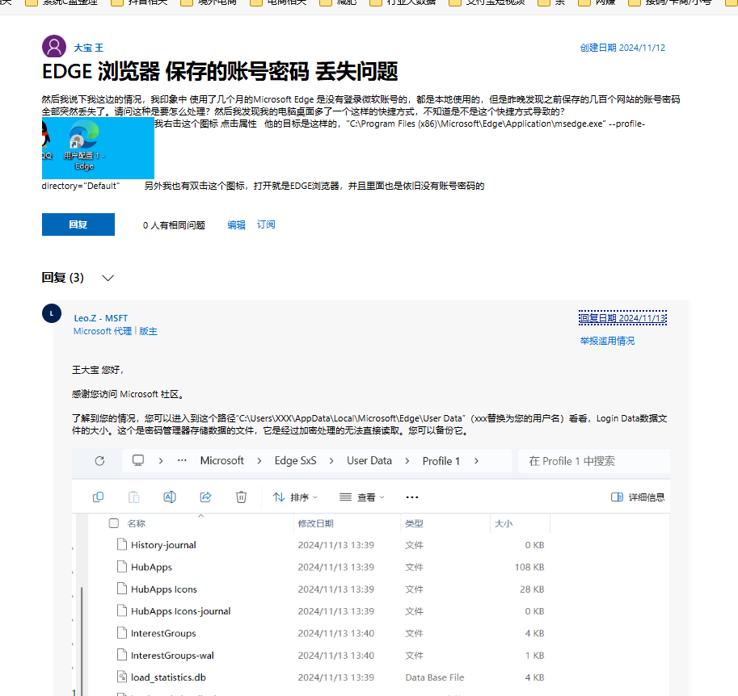Click the History-journal file icon
The width and height of the screenshot is (738, 696).
tap(122, 544)
